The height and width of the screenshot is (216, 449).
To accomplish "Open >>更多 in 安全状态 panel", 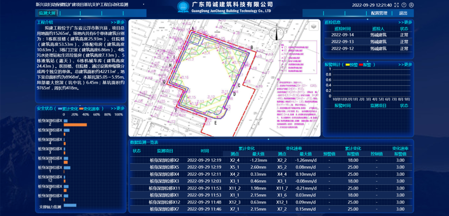I will (118, 109).
